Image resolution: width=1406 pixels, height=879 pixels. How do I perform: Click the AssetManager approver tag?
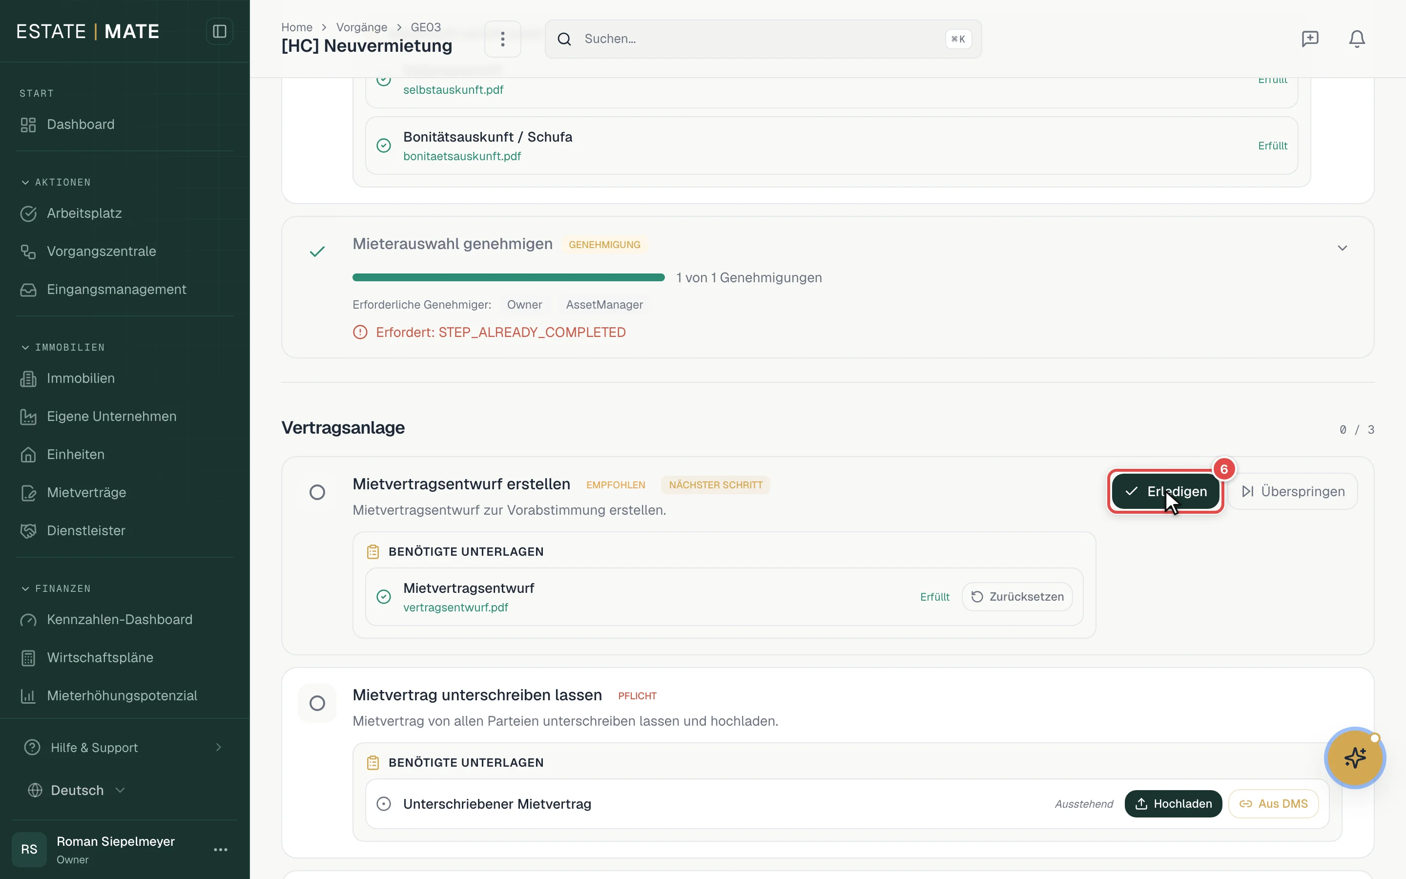(604, 305)
